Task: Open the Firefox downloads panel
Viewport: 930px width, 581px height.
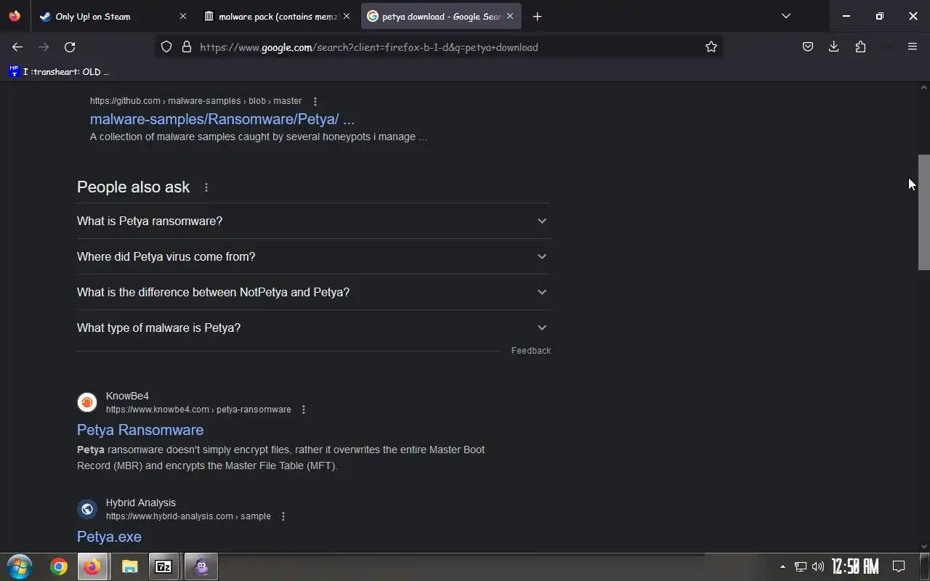Action: tap(833, 46)
